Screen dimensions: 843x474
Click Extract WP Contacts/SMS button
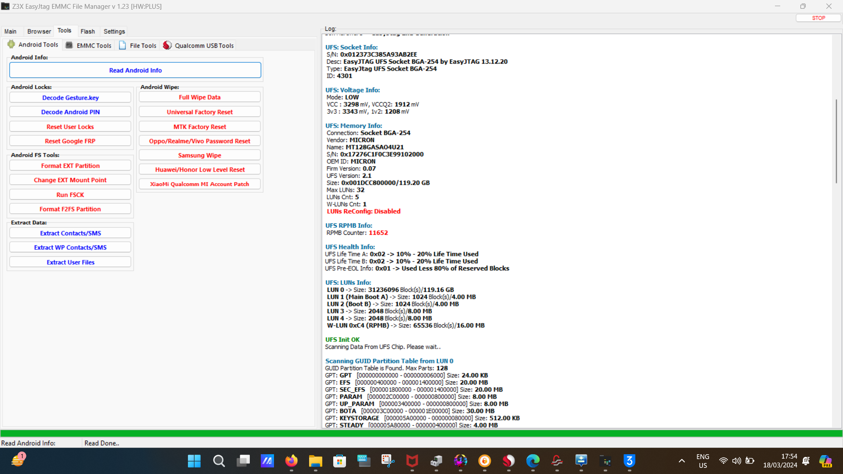tap(70, 247)
